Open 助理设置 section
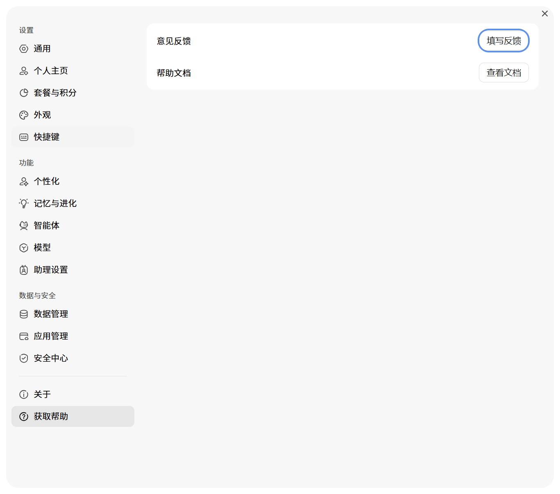The image size is (560, 494). tap(73, 270)
